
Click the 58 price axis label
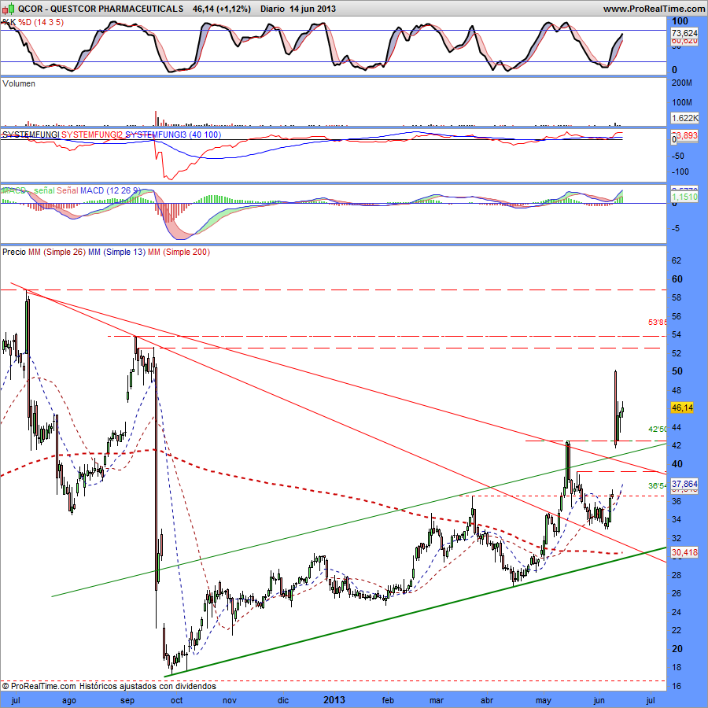pos(677,297)
